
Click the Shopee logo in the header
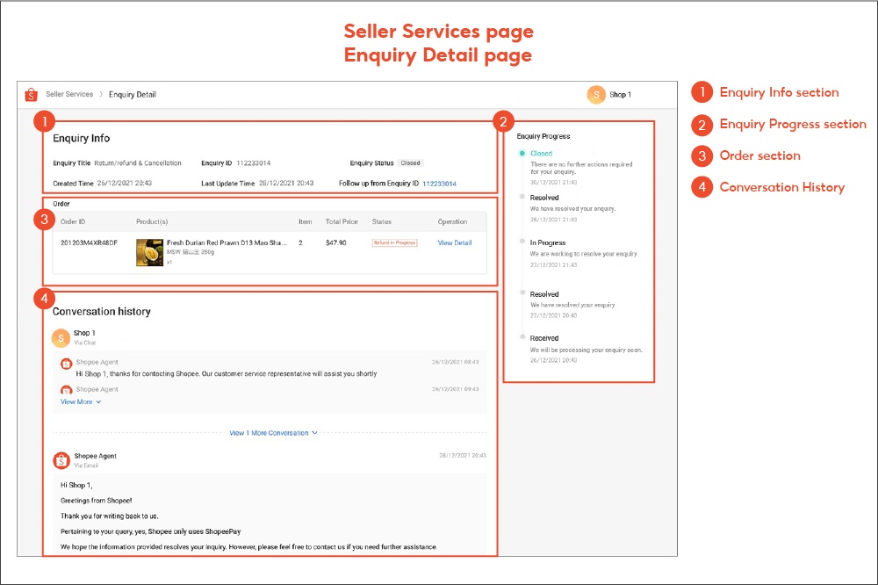(x=32, y=95)
